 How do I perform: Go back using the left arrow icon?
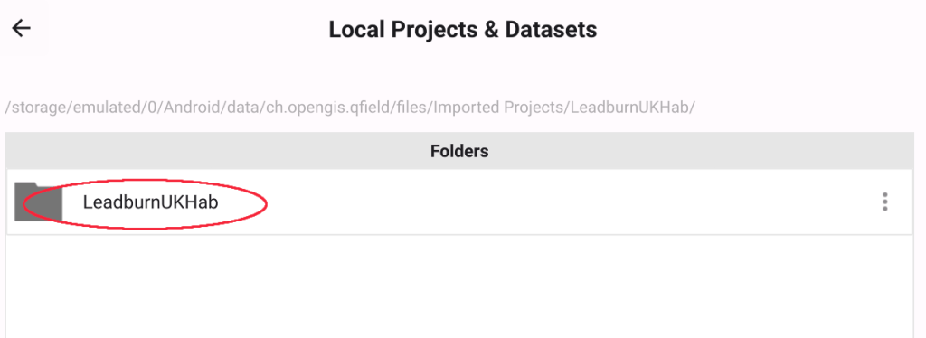[x=22, y=28]
